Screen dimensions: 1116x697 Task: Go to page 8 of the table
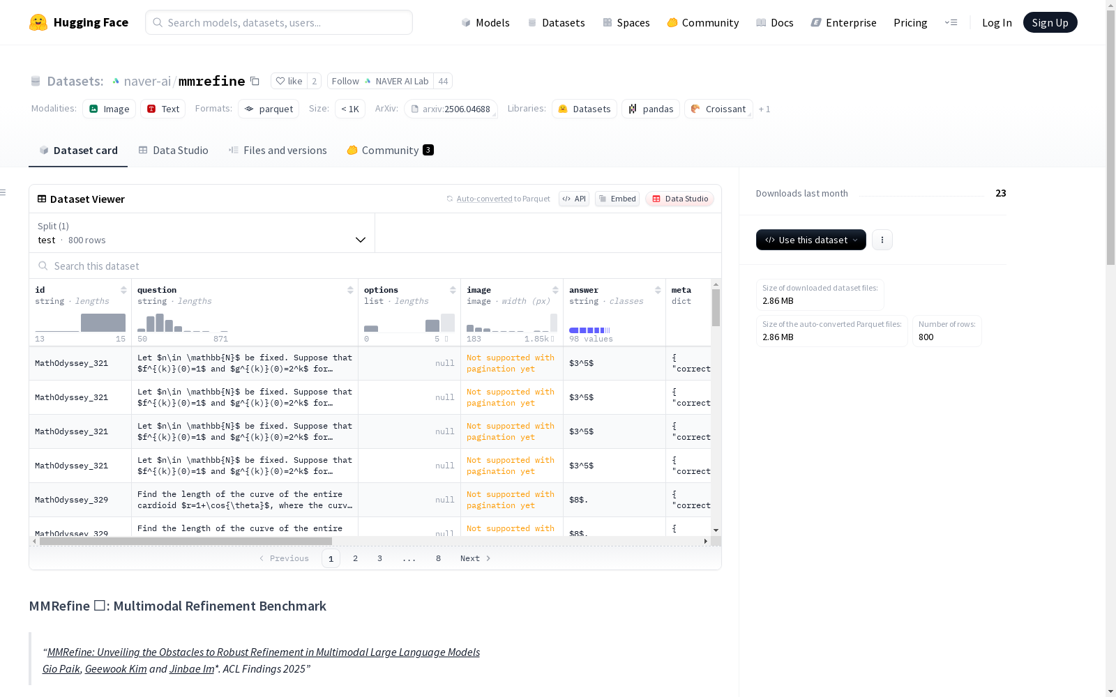438,558
